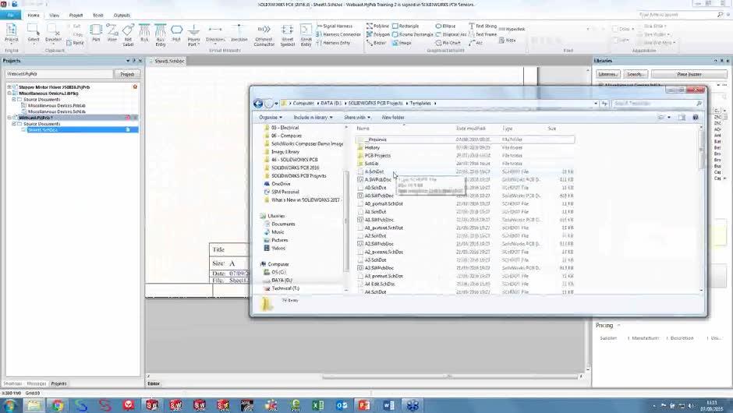Place an Offsheet Connector
Screen dimensions: 733x413
pos(264,35)
